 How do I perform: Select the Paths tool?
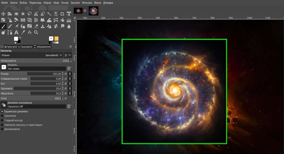(x=10, y=33)
